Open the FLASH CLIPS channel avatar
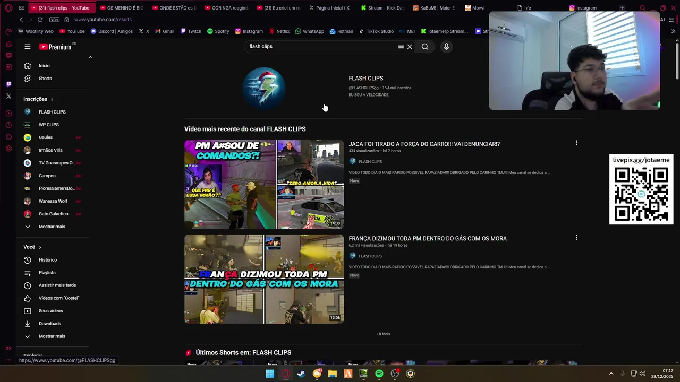 tap(264, 88)
